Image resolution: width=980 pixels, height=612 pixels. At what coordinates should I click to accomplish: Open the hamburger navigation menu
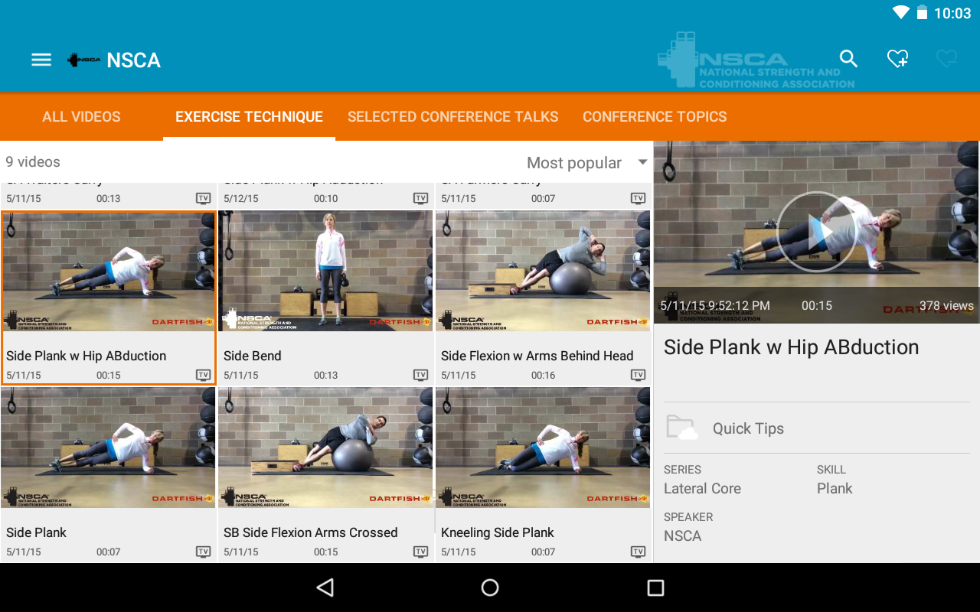tap(41, 60)
